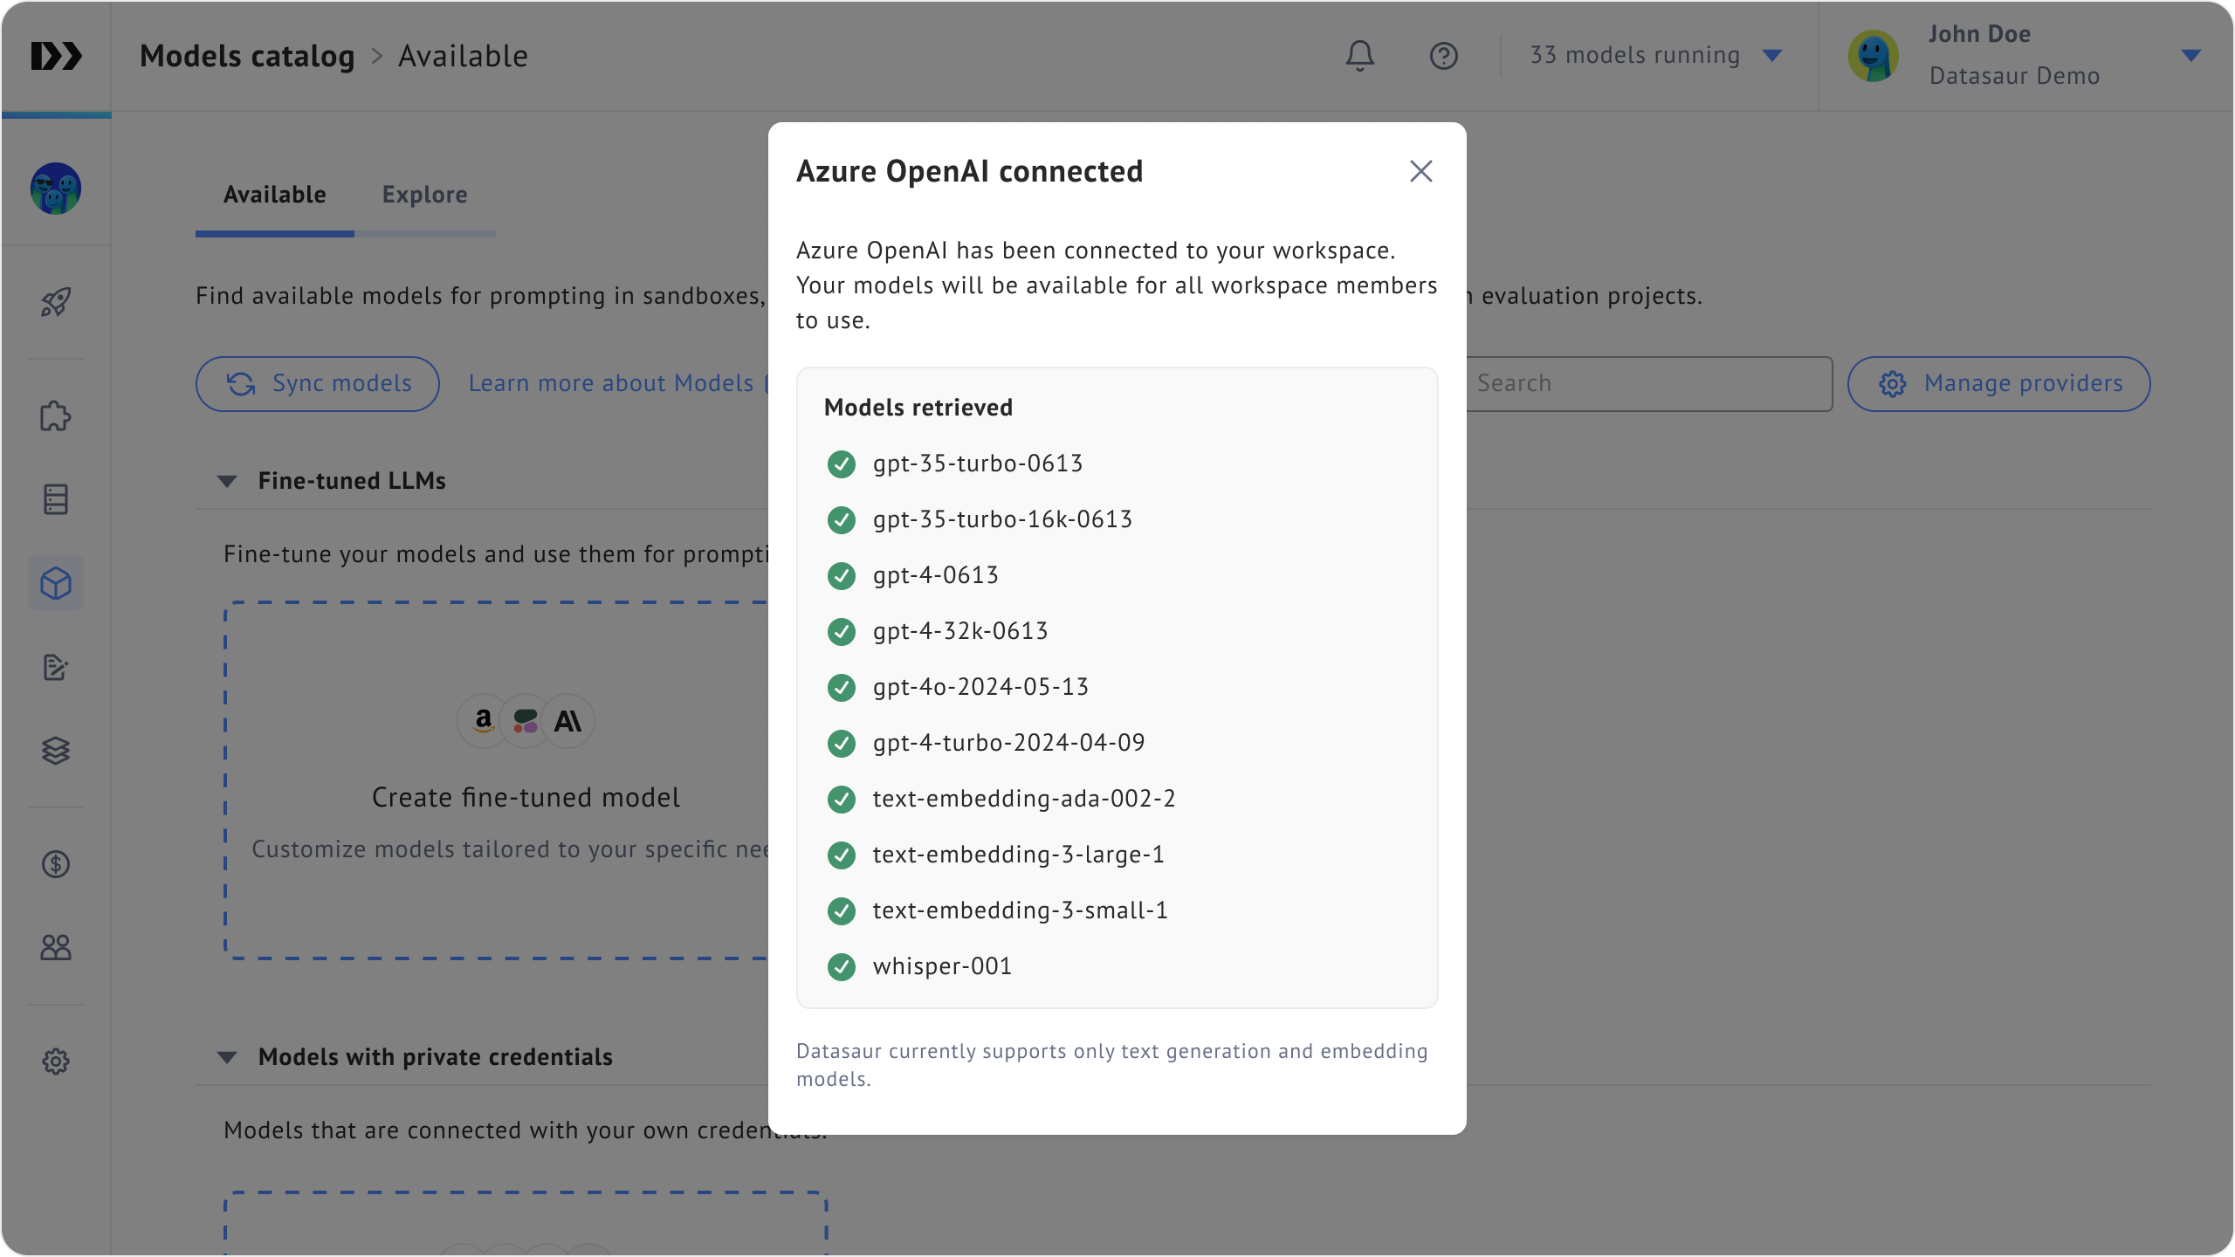Expand the 33 models running dropdown
The image size is (2235, 1257).
(x=1655, y=56)
